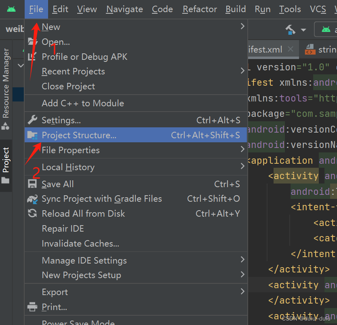Click the Local History submenu chevron
This screenshot has height=325, width=337.
(243, 166)
